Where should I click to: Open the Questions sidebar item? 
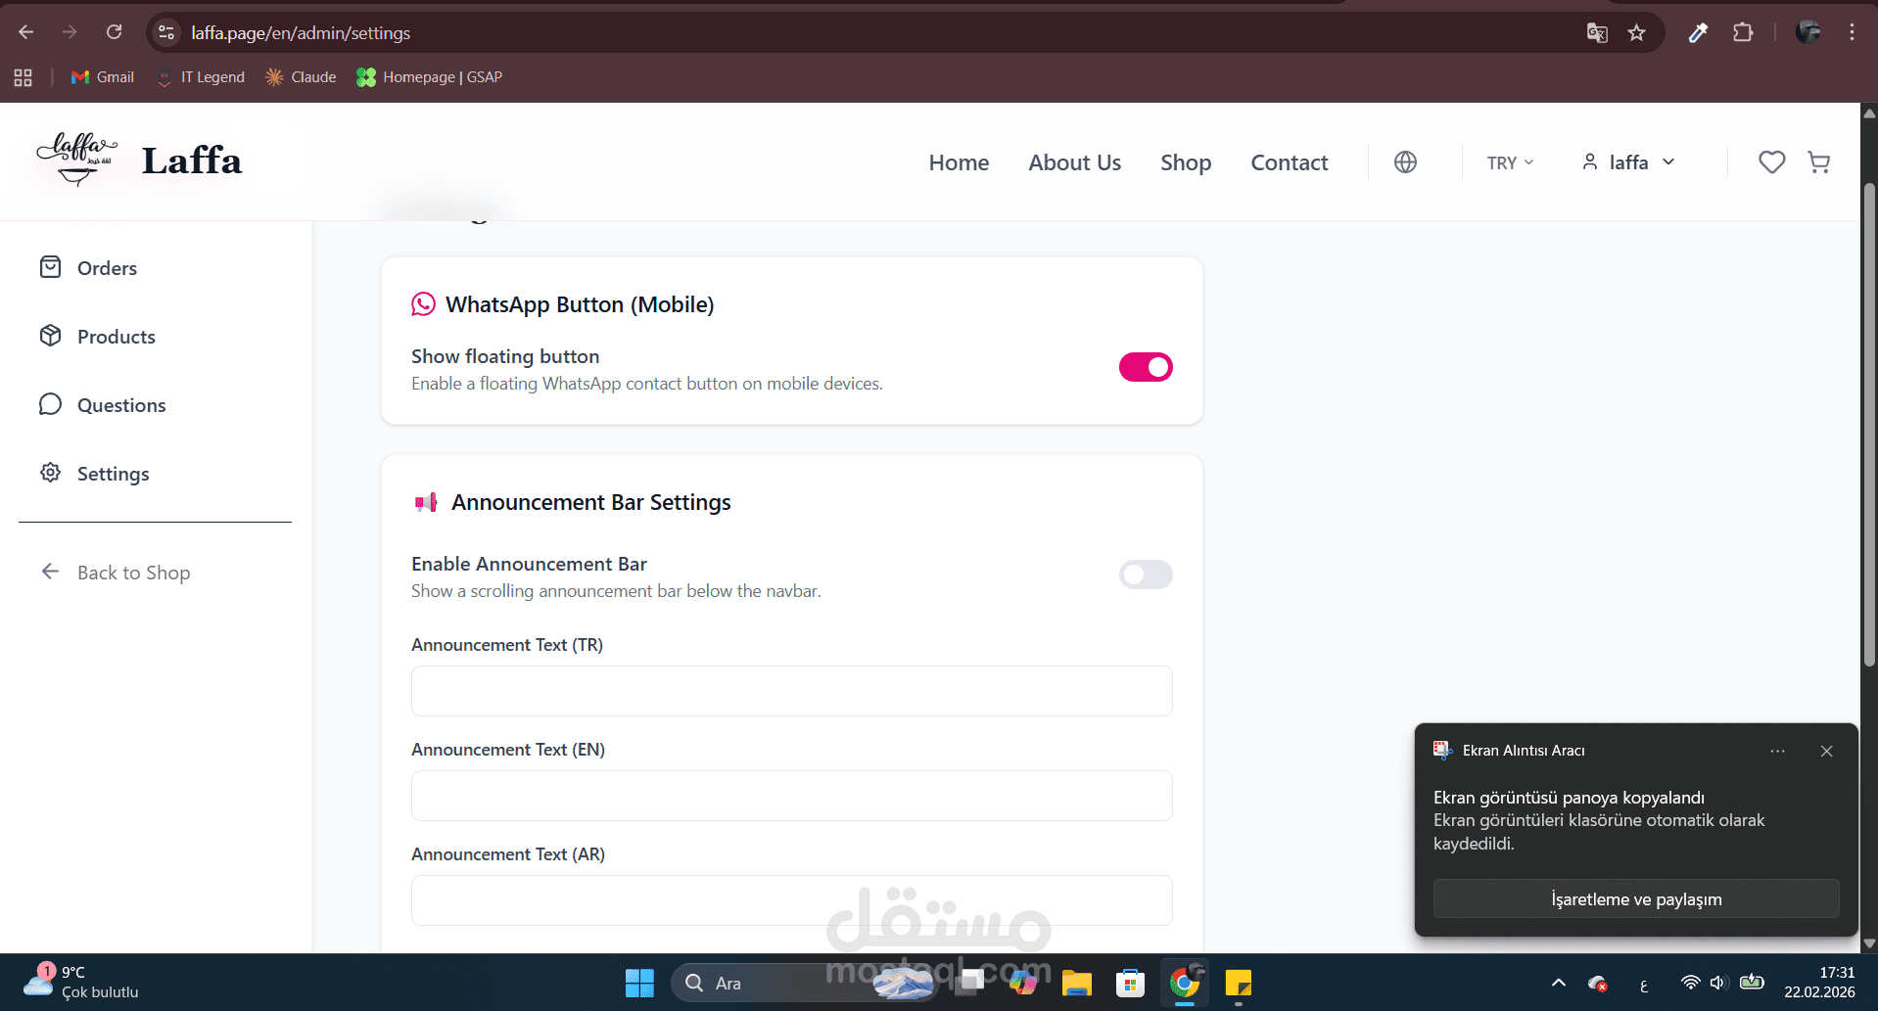pyautogui.click(x=102, y=405)
